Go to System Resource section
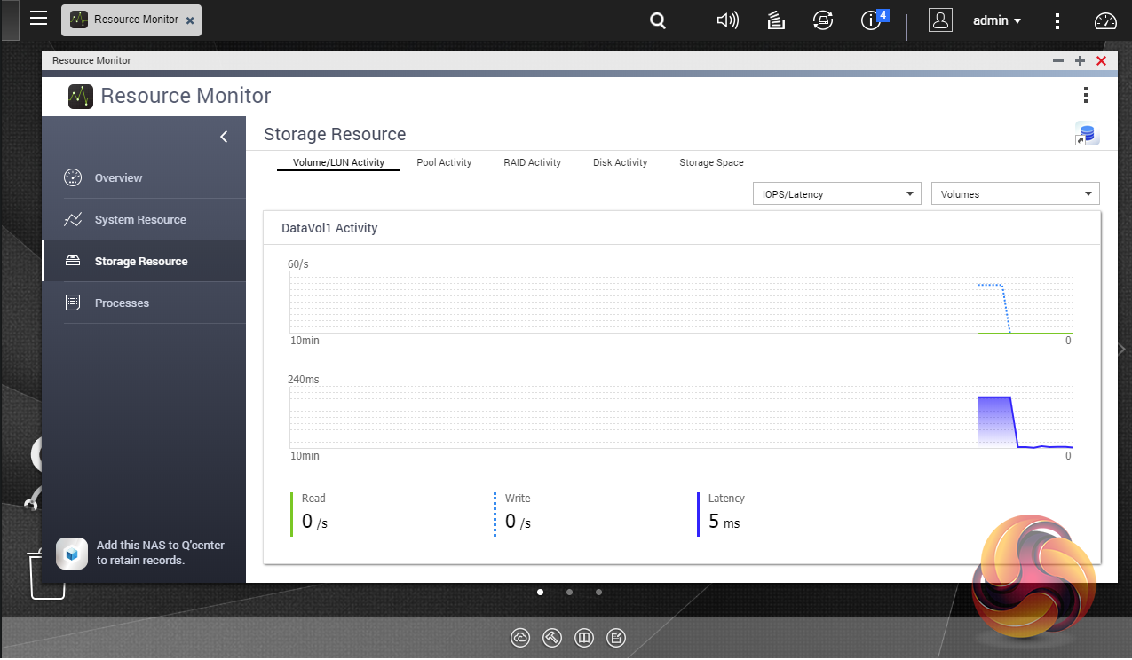Image resolution: width=1132 pixels, height=660 pixels. [140, 219]
